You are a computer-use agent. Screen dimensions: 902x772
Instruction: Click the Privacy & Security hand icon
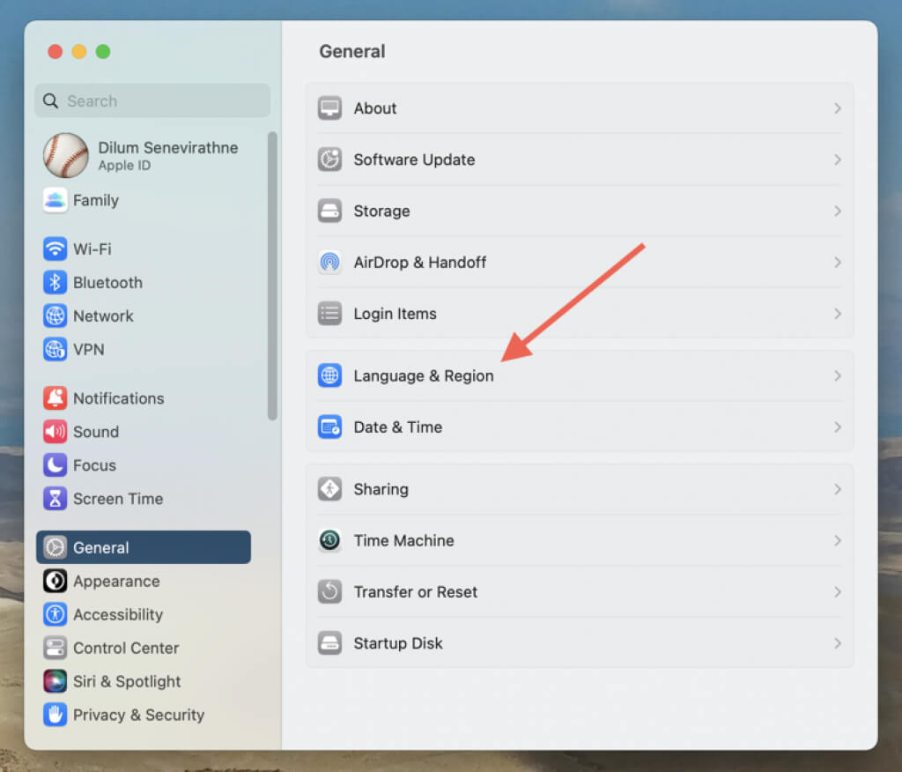pyautogui.click(x=55, y=715)
